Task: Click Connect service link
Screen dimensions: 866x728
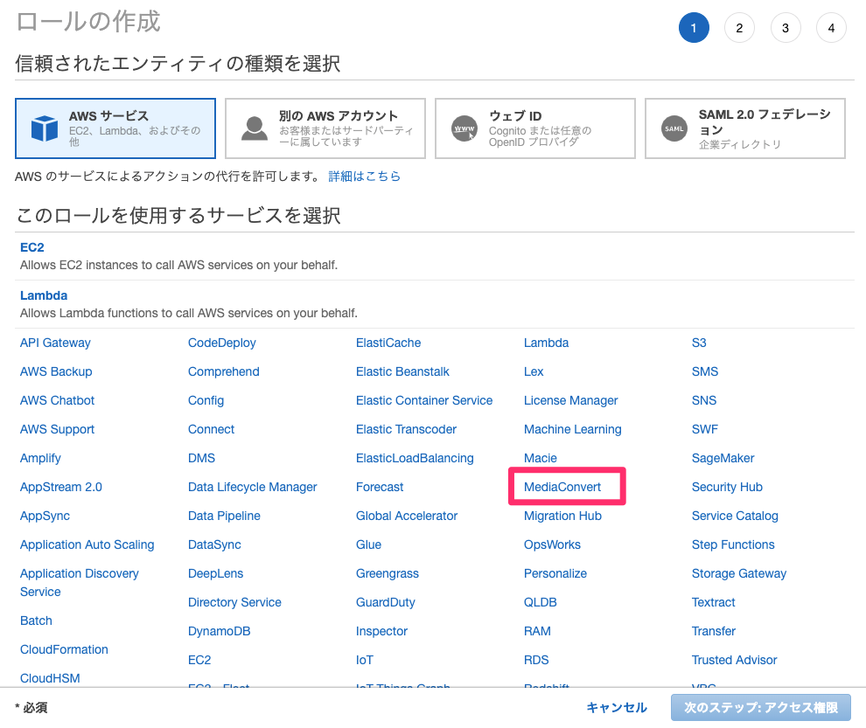Action: pos(211,429)
